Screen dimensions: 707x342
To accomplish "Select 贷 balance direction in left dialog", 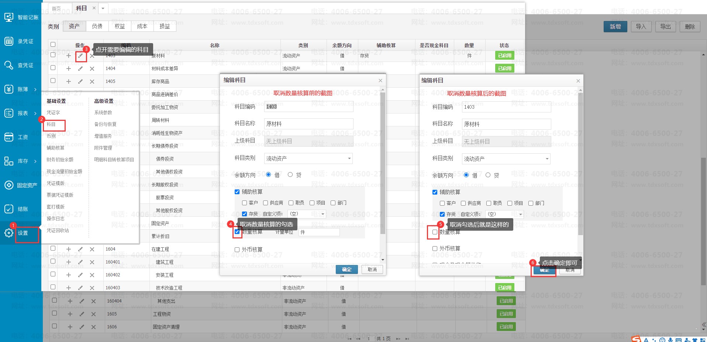I will (x=290, y=175).
